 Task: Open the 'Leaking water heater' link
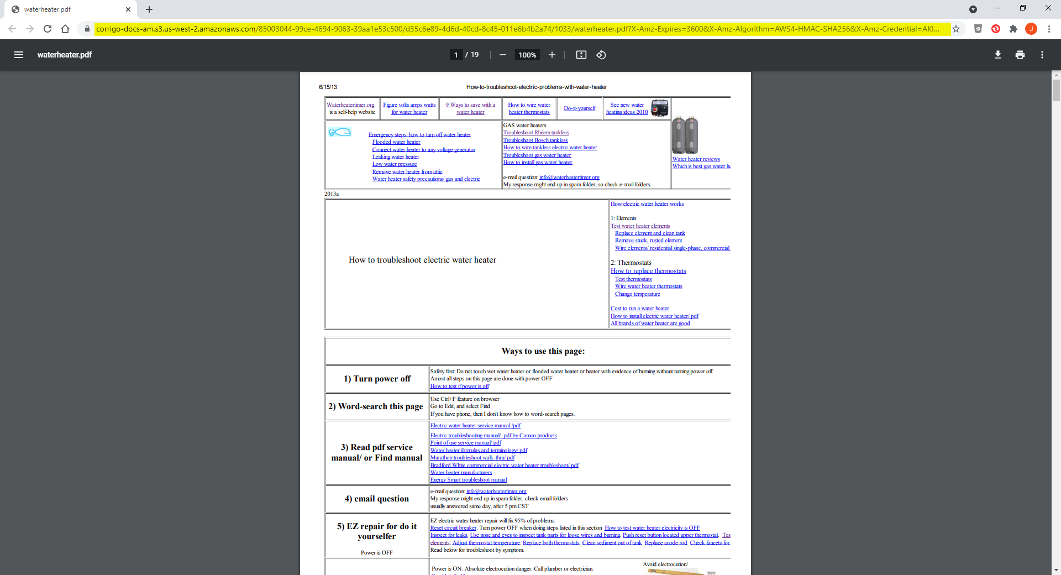[396, 157]
